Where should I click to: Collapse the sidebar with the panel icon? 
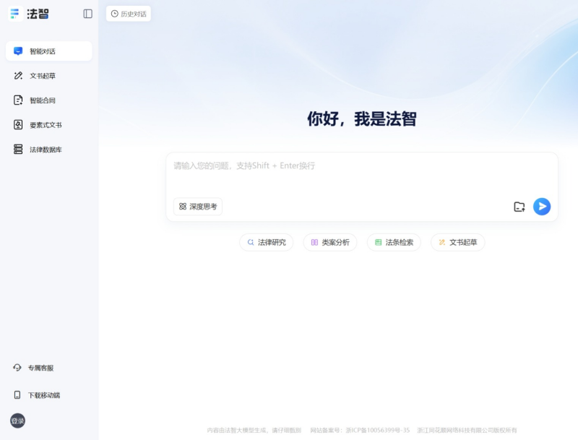click(88, 14)
